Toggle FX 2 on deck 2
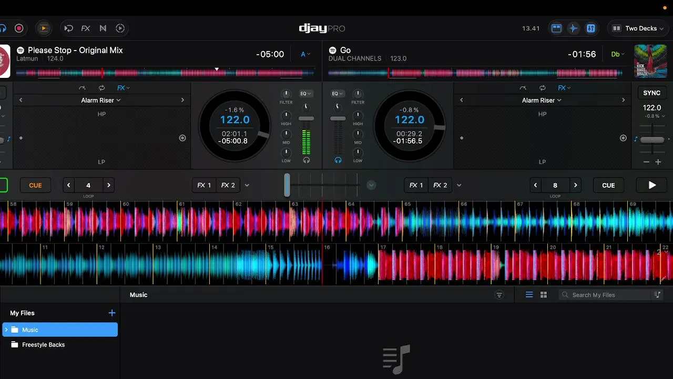This screenshot has width=673, height=379. click(x=440, y=185)
